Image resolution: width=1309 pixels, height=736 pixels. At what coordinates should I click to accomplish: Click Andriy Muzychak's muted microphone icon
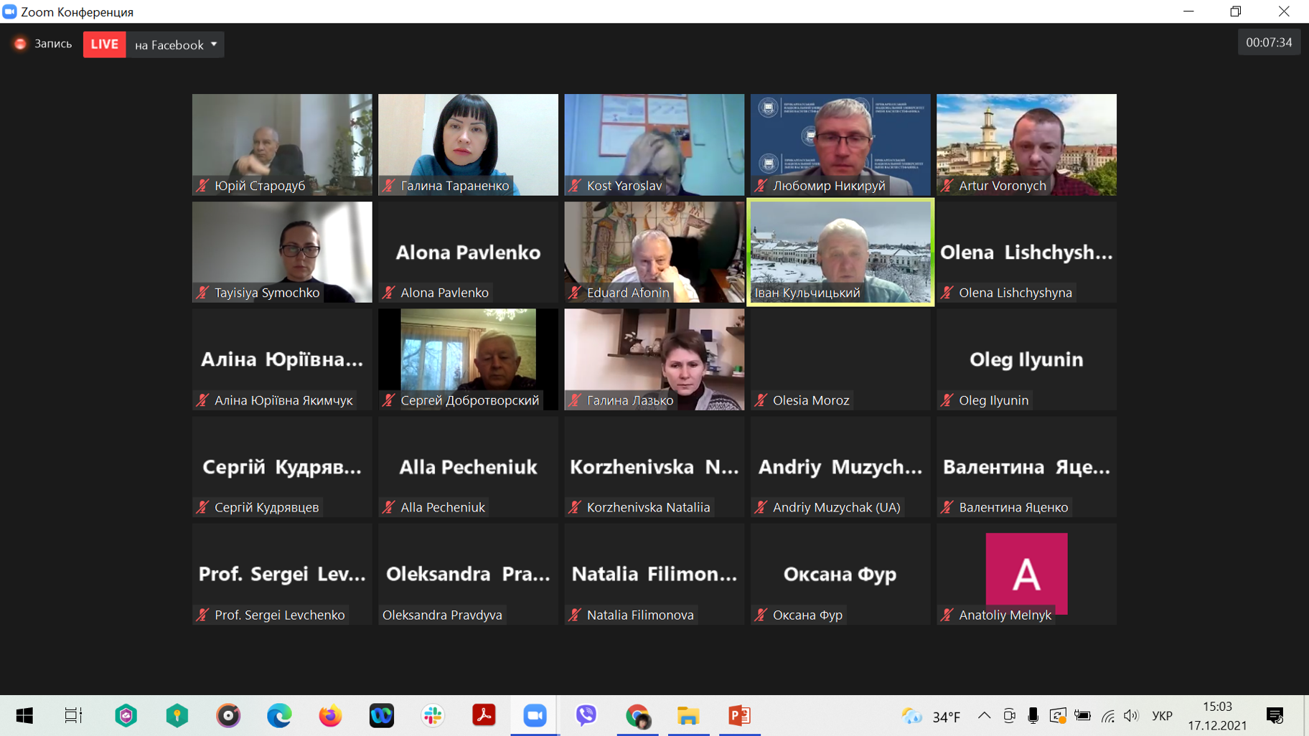coord(761,507)
